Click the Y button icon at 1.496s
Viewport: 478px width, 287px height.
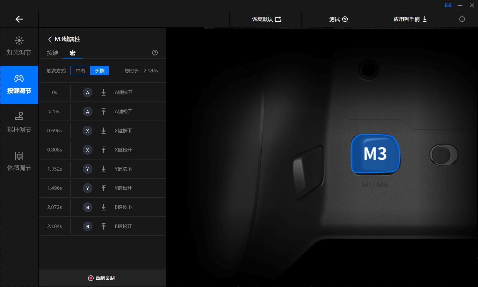(88, 188)
